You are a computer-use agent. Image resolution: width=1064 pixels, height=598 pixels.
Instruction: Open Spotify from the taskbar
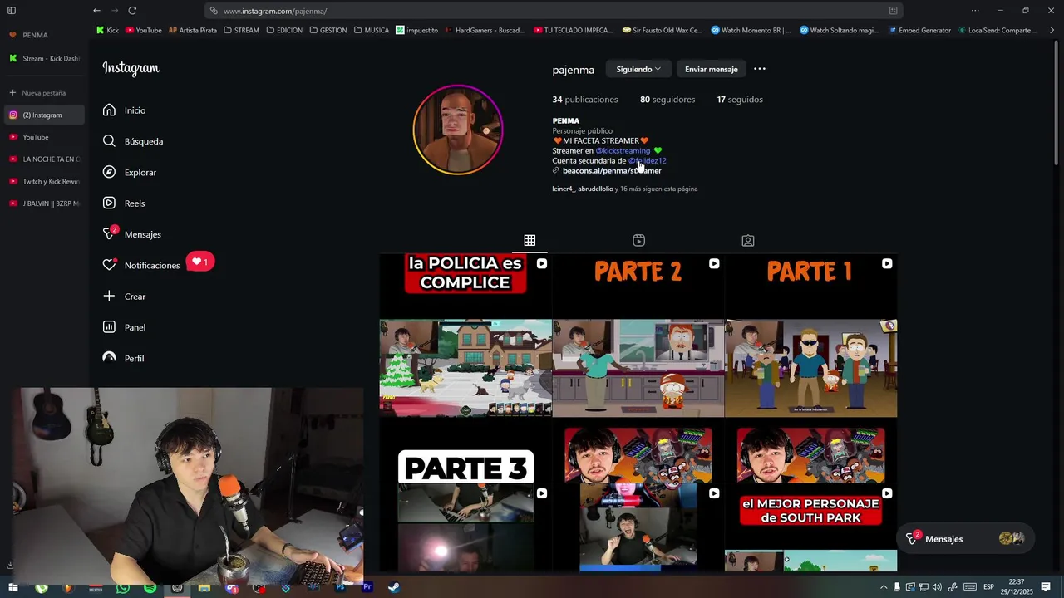coord(150,587)
